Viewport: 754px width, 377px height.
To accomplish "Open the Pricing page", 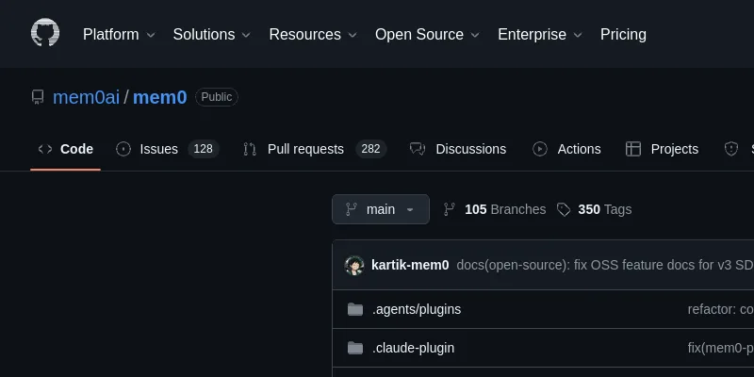I will tap(623, 35).
